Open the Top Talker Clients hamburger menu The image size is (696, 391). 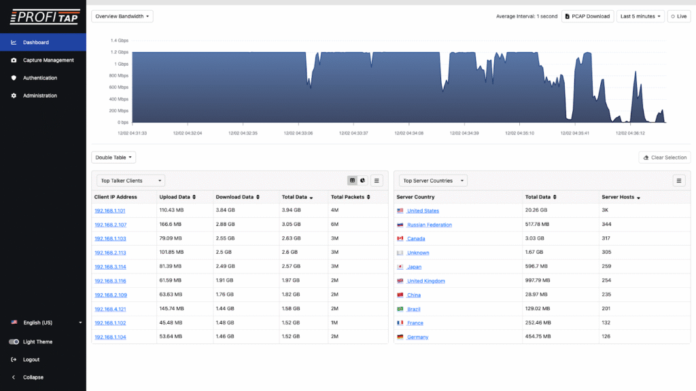[x=377, y=181]
